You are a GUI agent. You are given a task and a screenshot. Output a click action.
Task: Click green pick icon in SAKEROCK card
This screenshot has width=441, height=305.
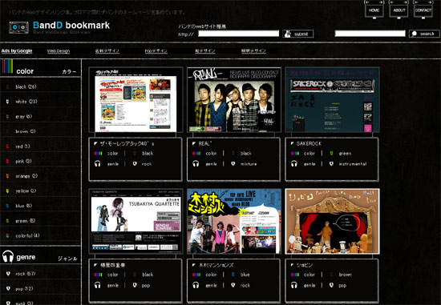pyautogui.click(x=331, y=154)
